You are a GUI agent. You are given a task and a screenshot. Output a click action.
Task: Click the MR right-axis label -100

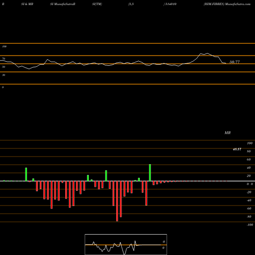click(x=250, y=225)
